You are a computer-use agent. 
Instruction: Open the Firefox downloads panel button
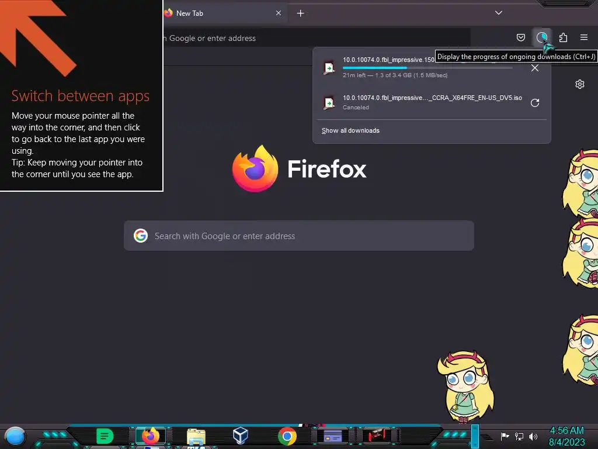click(x=542, y=37)
